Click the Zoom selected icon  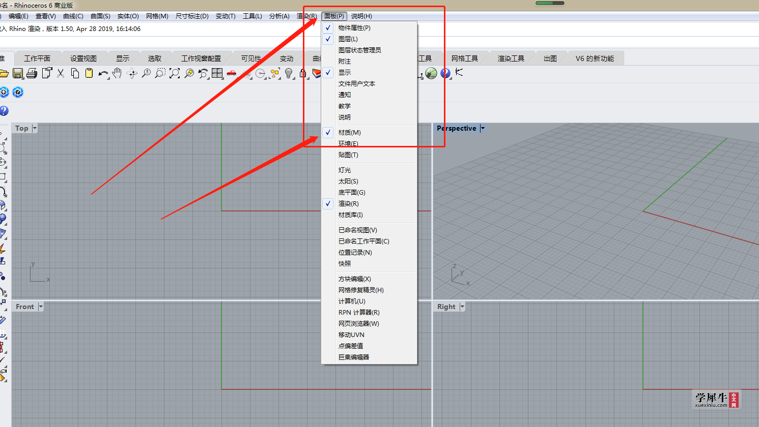[x=189, y=74]
